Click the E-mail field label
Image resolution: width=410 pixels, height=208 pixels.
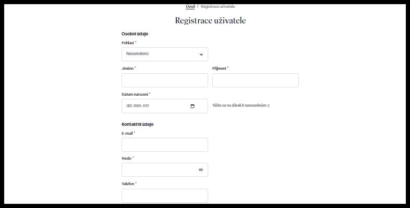(127, 133)
